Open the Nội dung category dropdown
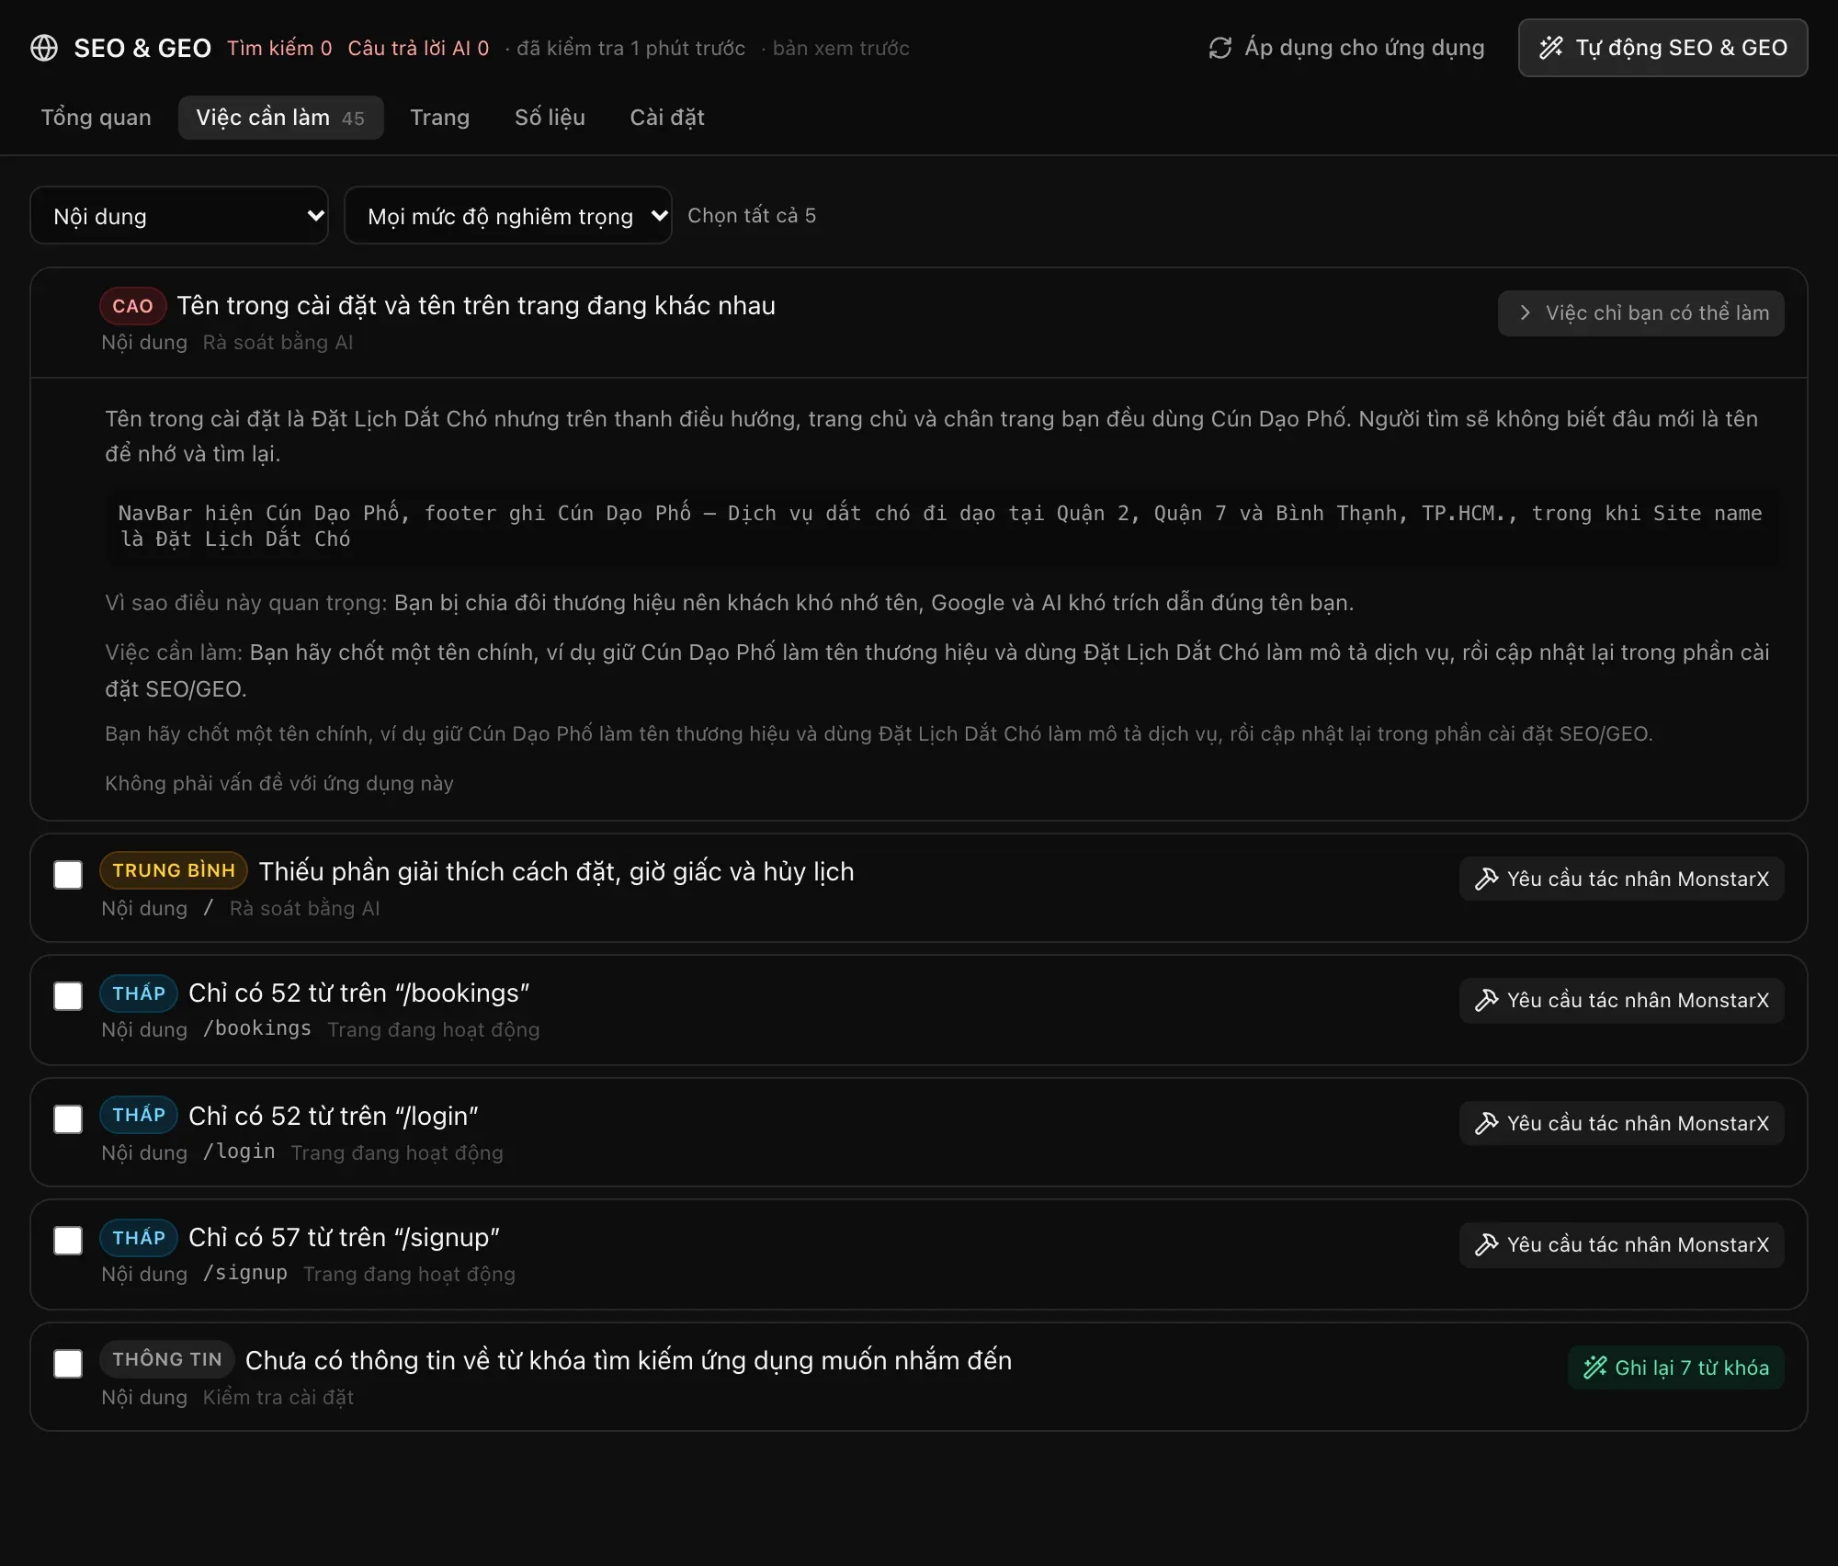 point(179,216)
